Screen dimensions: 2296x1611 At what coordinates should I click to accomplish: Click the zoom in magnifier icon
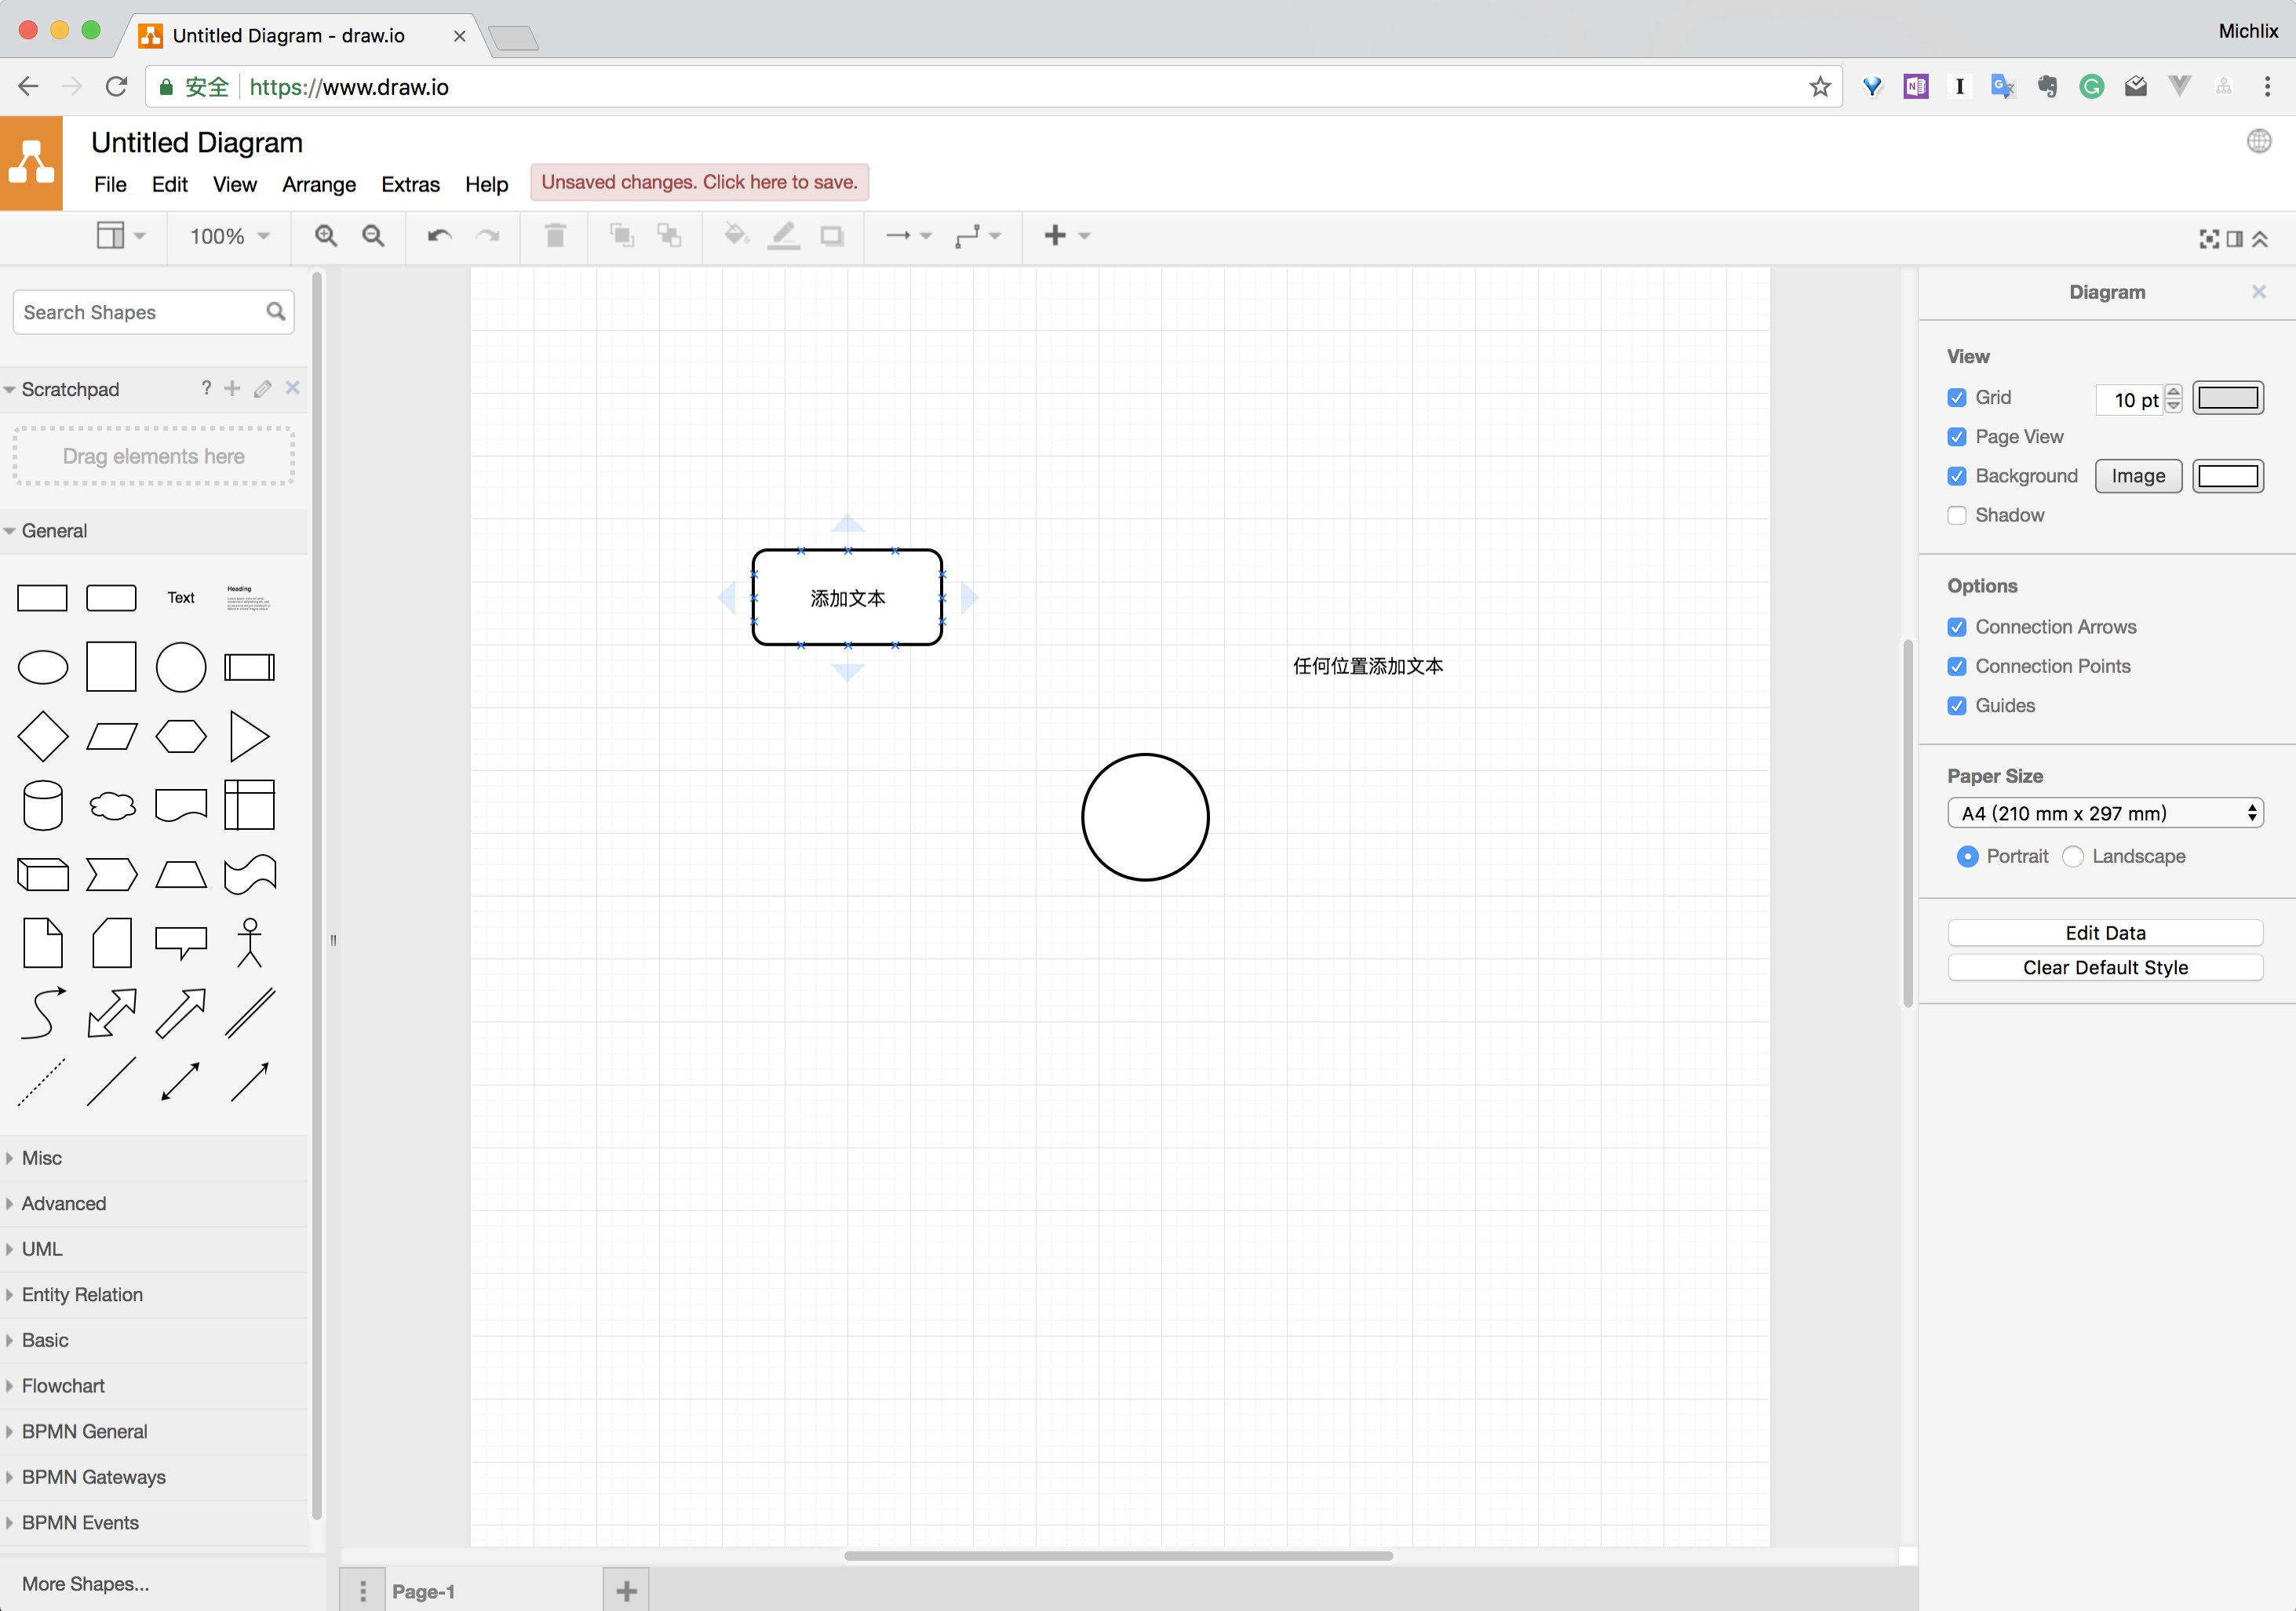point(325,236)
